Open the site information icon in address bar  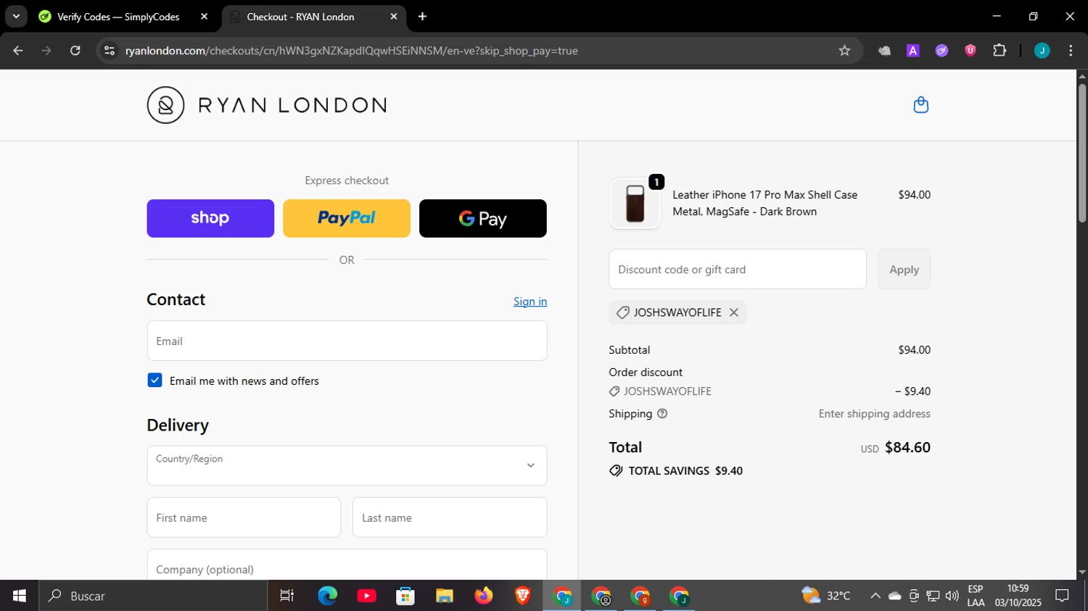pyautogui.click(x=110, y=51)
